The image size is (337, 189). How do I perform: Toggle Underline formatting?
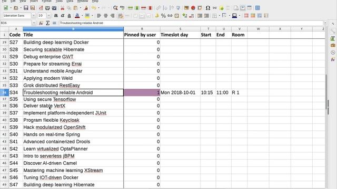click(x=69, y=16)
